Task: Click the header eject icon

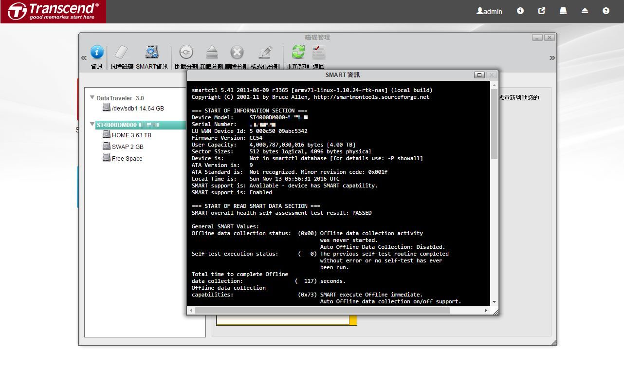Action: click(x=585, y=11)
